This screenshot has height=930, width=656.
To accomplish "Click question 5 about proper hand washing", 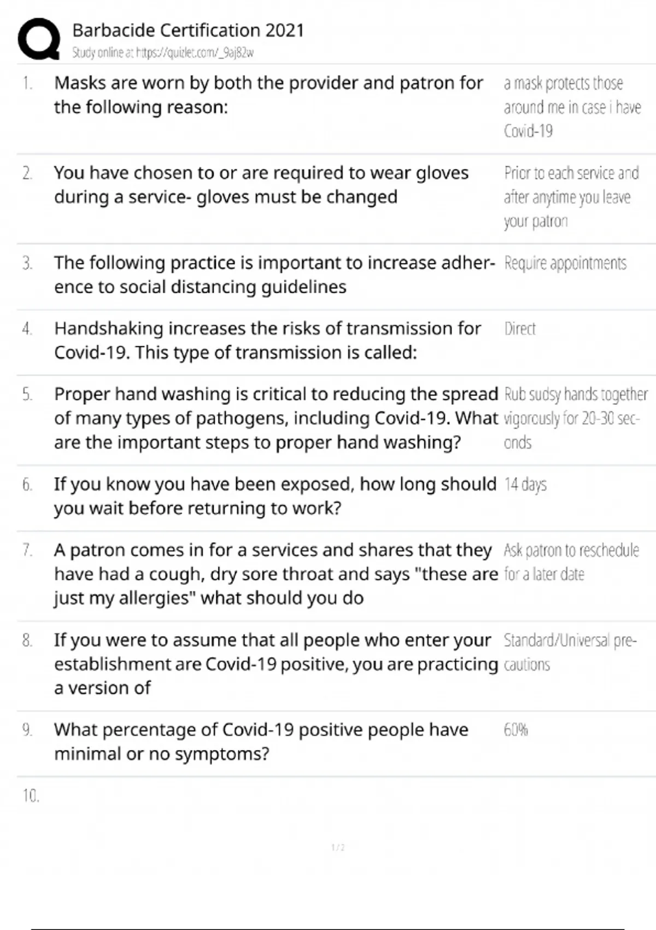I will 276,418.
